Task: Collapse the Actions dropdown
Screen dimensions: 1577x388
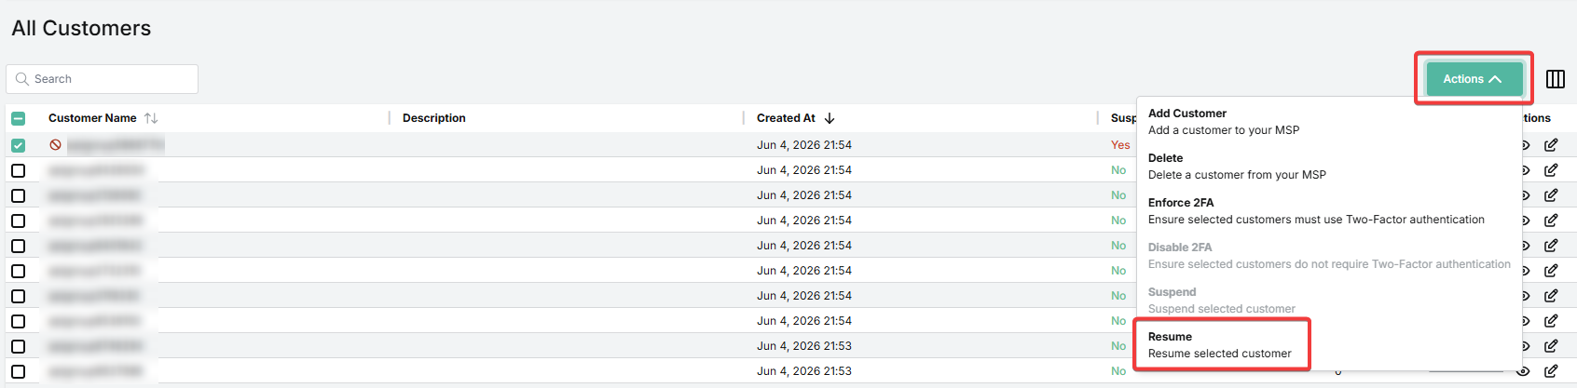Action: point(1474,79)
